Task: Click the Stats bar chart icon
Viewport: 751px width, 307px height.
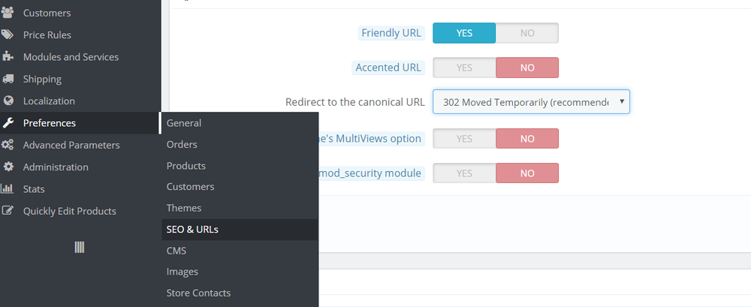Action: pyautogui.click(x=8, y=189)
